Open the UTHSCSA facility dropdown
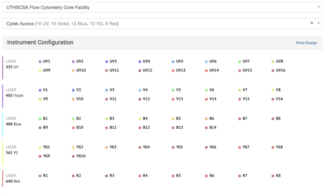 point(161,7)
